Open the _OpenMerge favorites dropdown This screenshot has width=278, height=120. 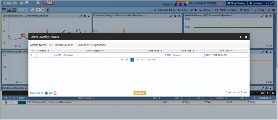click(204, 10)
